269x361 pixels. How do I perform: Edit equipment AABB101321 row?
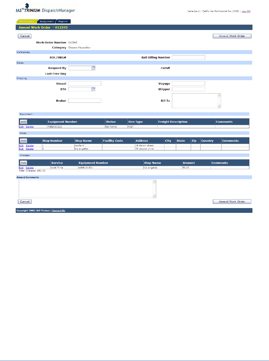pos(21,127)
